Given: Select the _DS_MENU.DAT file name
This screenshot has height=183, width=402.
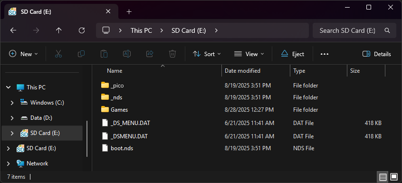Looking at the screenshot, I should [x=130, y=123].
